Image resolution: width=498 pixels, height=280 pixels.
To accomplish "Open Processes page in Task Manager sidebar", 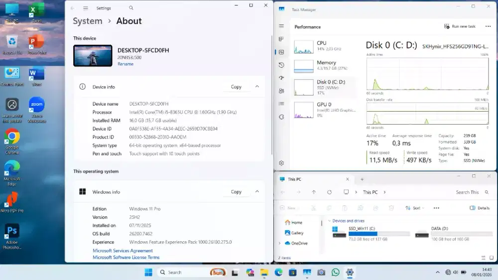I will (x=281, y=39).
